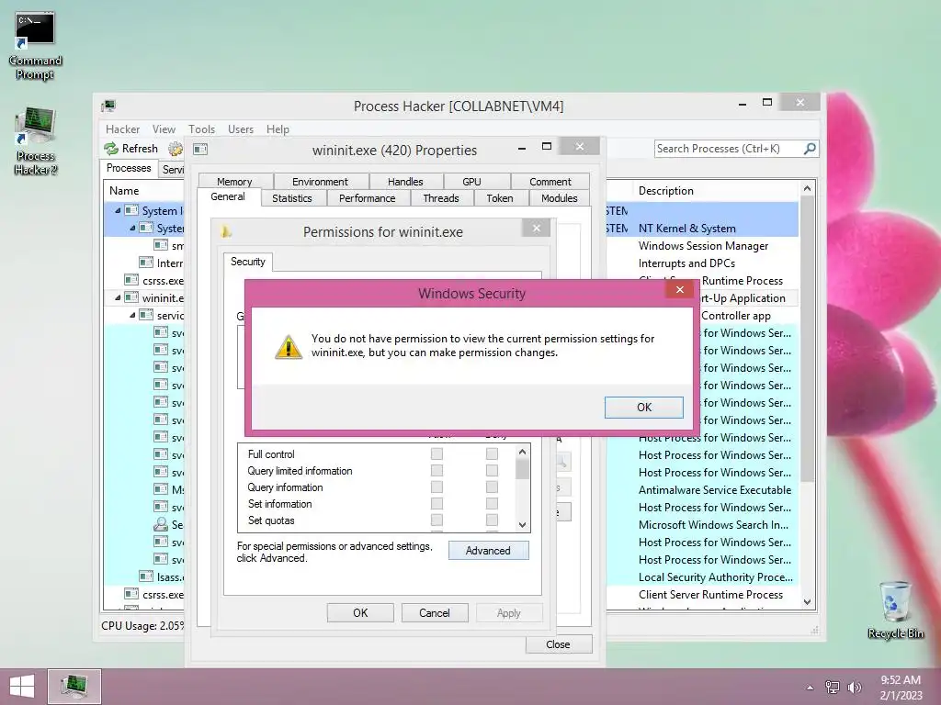This screenshot has height=705, width=941.
Task: Click OK in Windows Security dialog
Action: coord(644,407)
